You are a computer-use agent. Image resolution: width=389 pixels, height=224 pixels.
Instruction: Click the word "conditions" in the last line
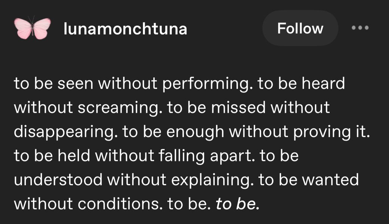coord(118,204)
